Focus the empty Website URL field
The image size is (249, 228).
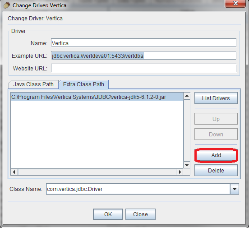point(143,68)
